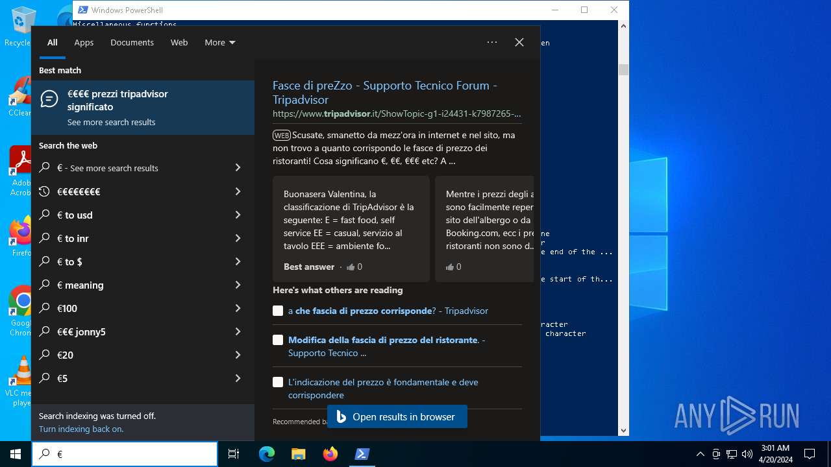The height and width of the screenshot is (467, 831).
Task: Switch to PowerShell taskbar icon
Action: point(362,454)
